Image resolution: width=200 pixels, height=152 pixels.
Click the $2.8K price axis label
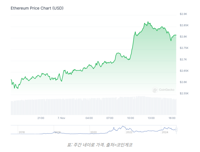click(x=183, y=37)
